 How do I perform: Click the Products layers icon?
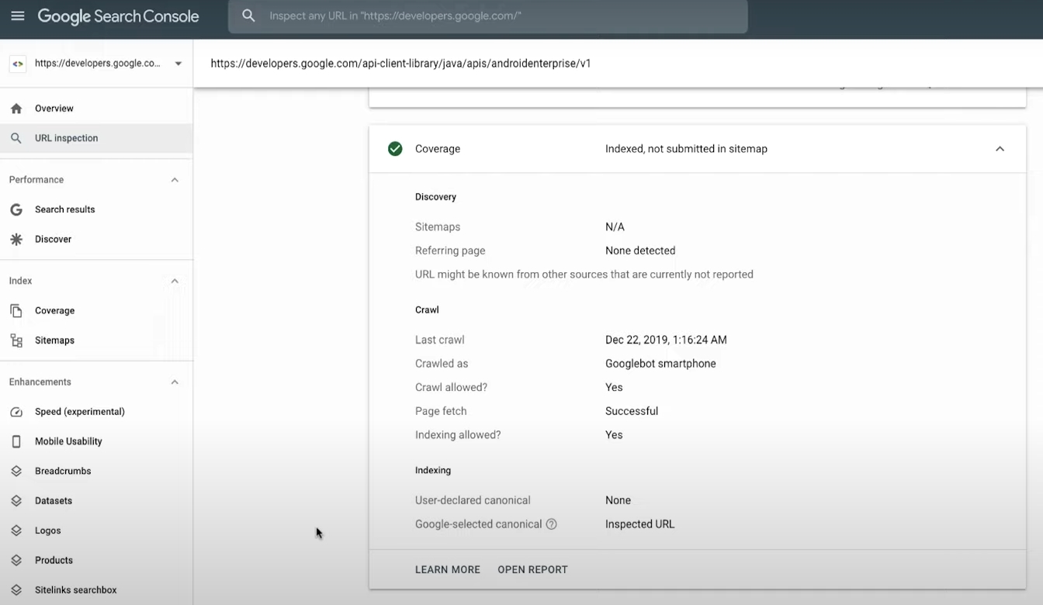click(16, 560)
